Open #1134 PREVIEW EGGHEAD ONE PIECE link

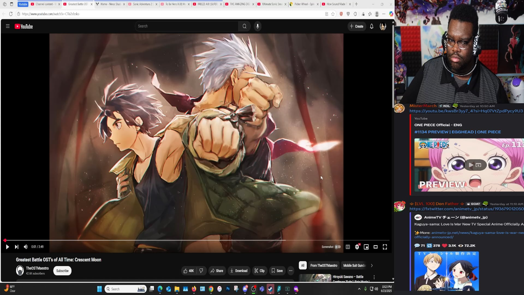click(457, 132)
